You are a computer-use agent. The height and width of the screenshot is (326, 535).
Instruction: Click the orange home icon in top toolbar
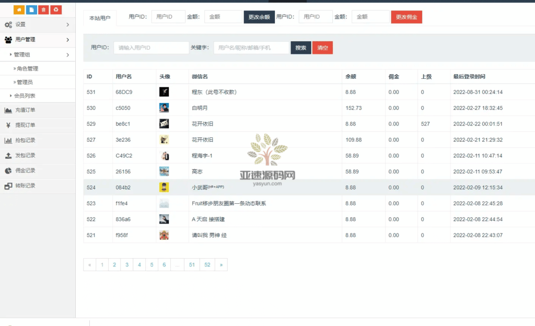click(x=20, y=9)
